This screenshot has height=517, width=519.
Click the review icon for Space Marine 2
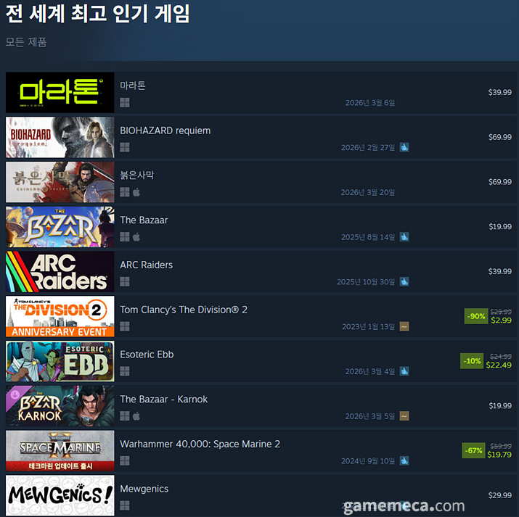coord(404,461)
